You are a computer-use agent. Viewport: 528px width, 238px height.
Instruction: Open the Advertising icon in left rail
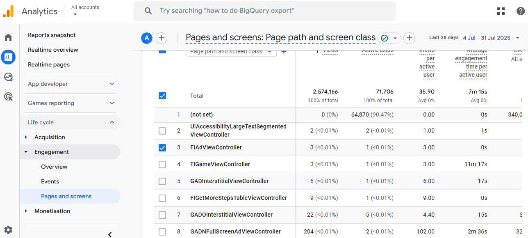pyautogui.click(x=8, y=97)
